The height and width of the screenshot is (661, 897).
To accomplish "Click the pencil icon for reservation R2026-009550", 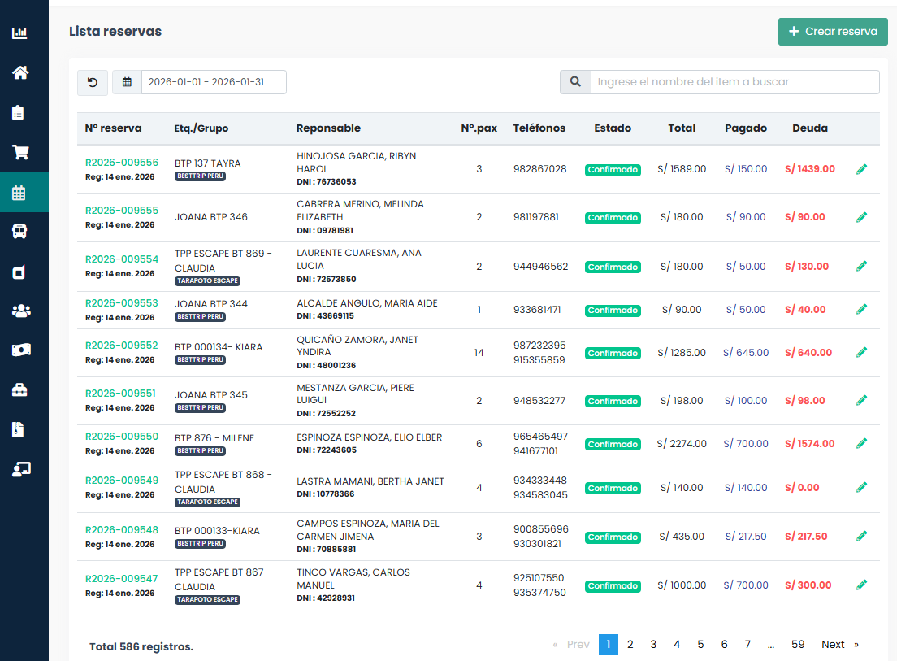I will coord(861,443).
